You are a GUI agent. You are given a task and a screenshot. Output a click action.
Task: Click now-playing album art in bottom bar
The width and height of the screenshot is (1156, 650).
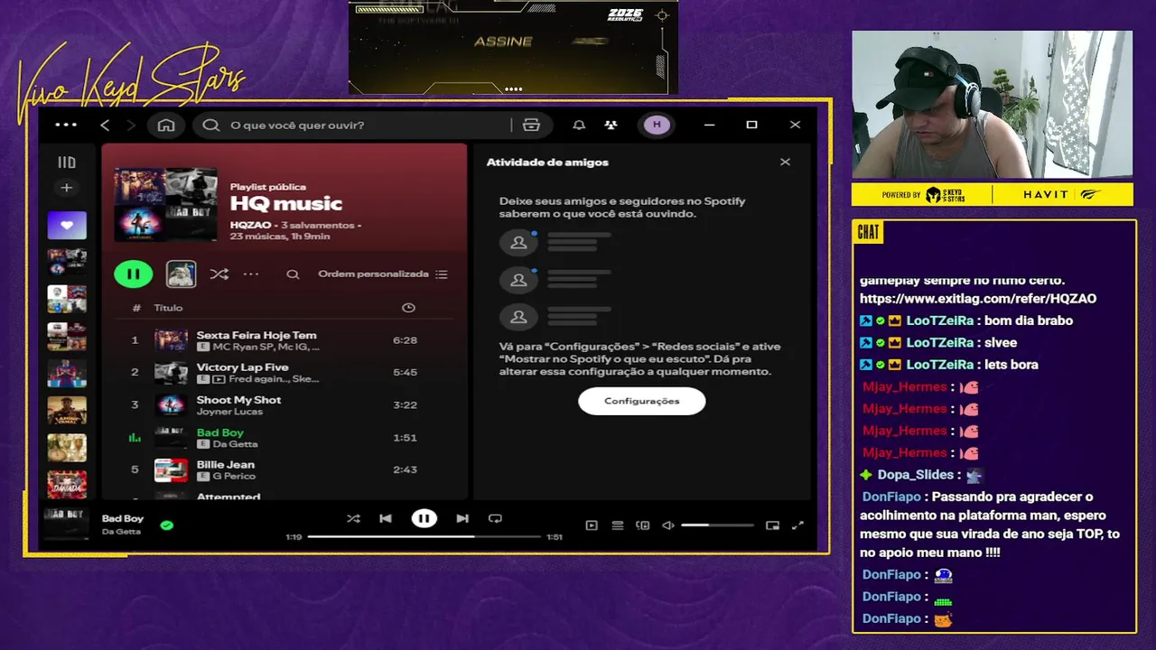tap(67, 523)
